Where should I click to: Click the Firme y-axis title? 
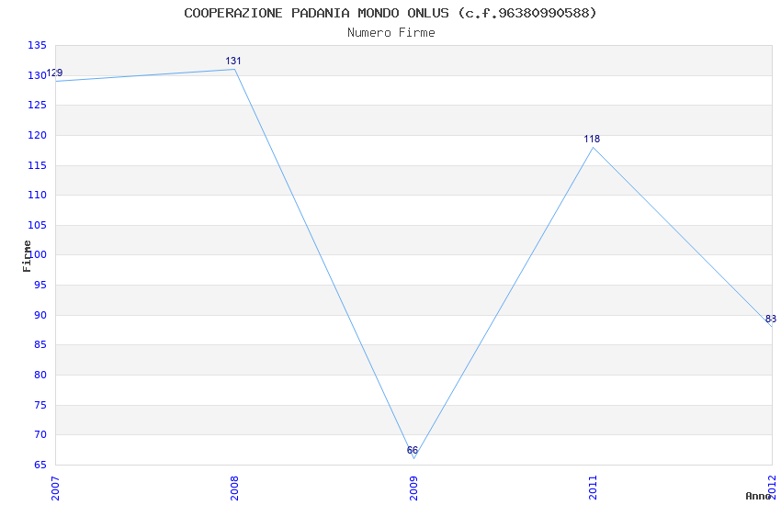tap(27, 256)
